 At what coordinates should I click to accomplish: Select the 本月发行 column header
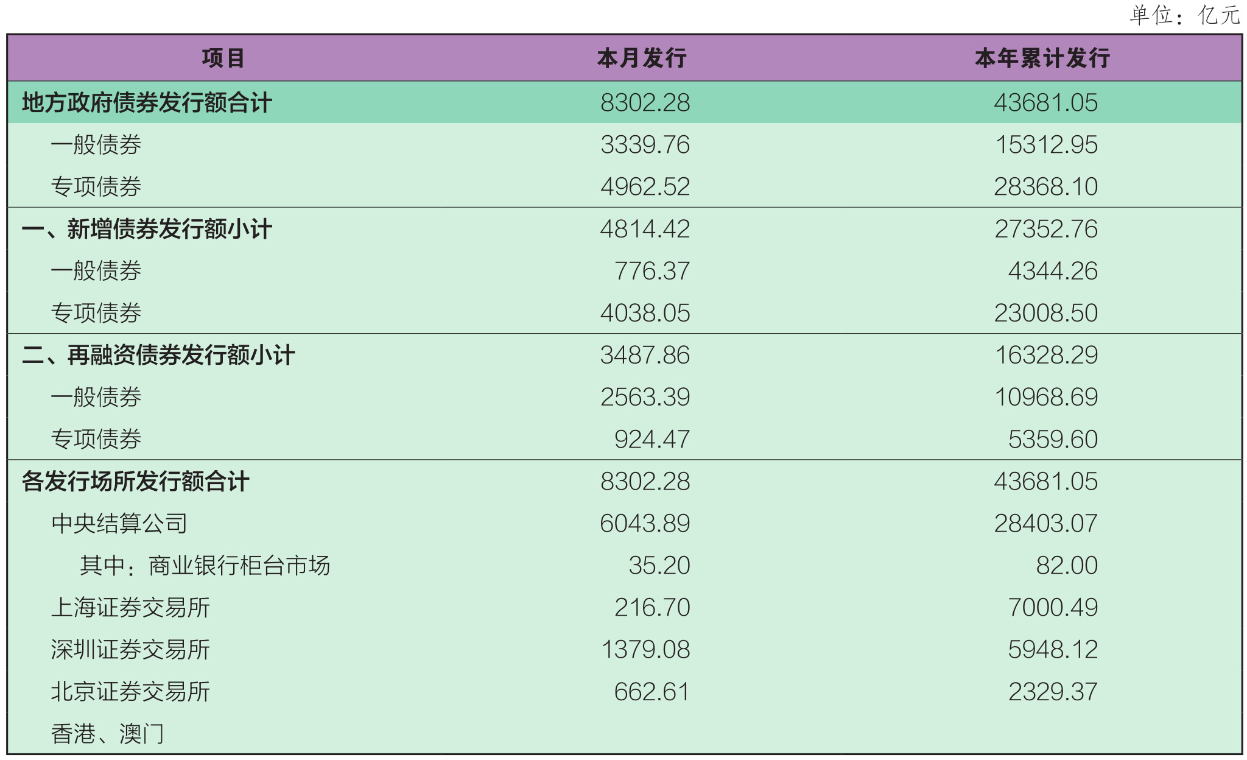pyautogui.click(x=642, y=58)
